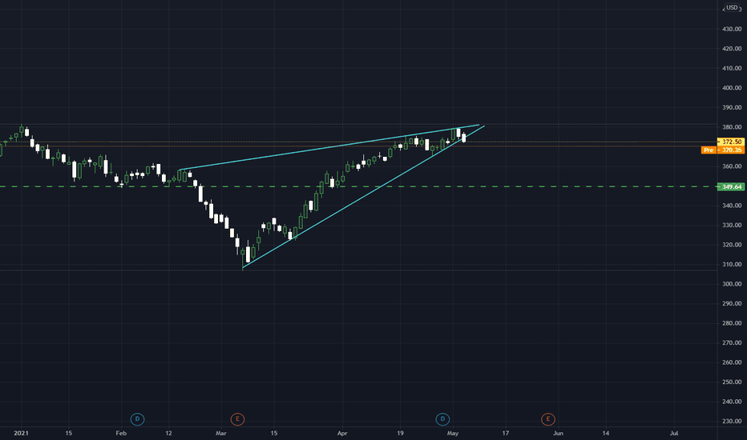
Task: Click the 240.00 price axis label
Action: [732, 402]
